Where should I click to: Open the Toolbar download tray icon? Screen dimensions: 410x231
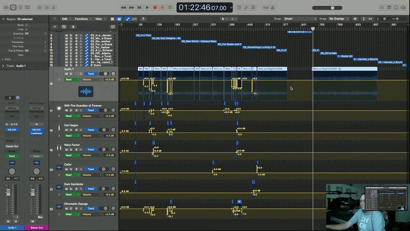click(x=27, y=7)
